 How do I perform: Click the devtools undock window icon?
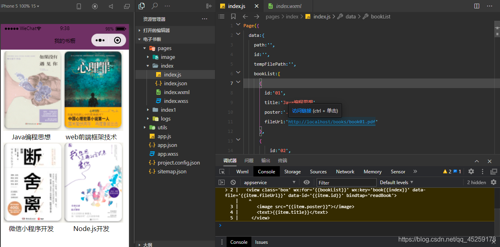494,171
